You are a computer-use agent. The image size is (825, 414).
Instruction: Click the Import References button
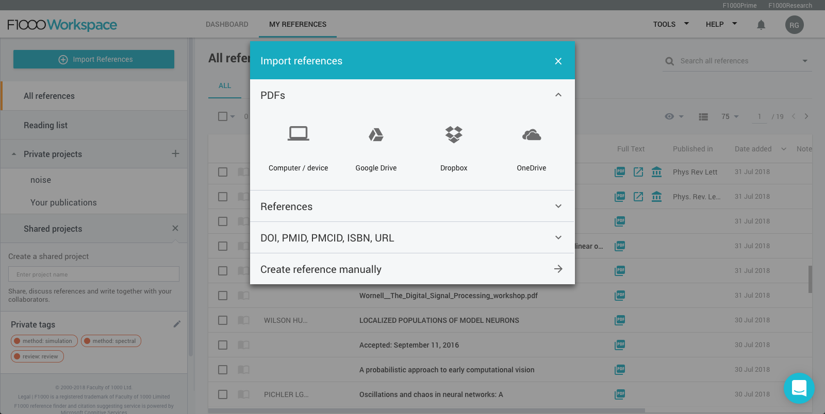click(x=94, y=59)
